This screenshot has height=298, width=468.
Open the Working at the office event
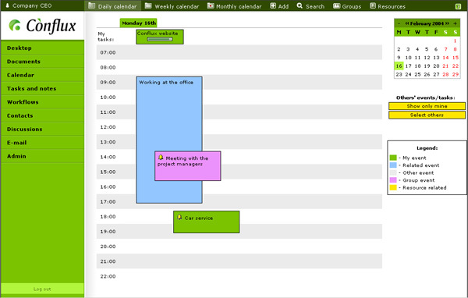point(169,140)
